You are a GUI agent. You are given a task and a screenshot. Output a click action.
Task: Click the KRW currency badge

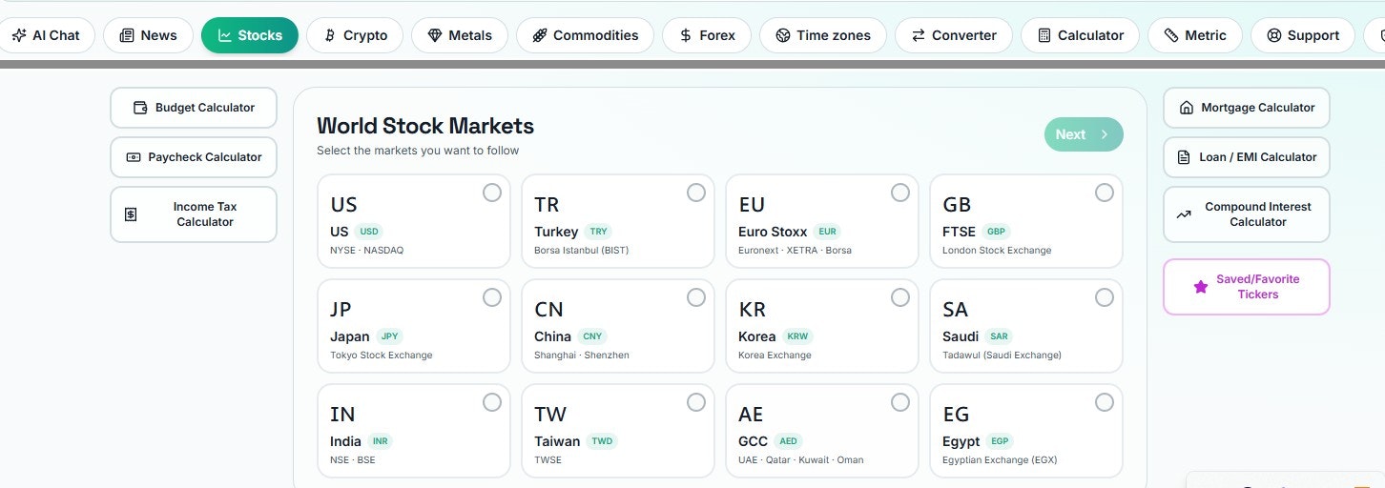point(796,336)
